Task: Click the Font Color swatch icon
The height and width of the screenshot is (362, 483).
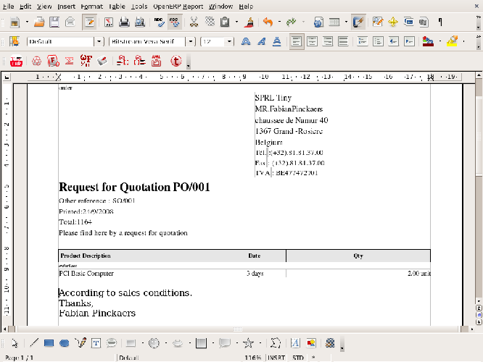Action: pos(427,41)
